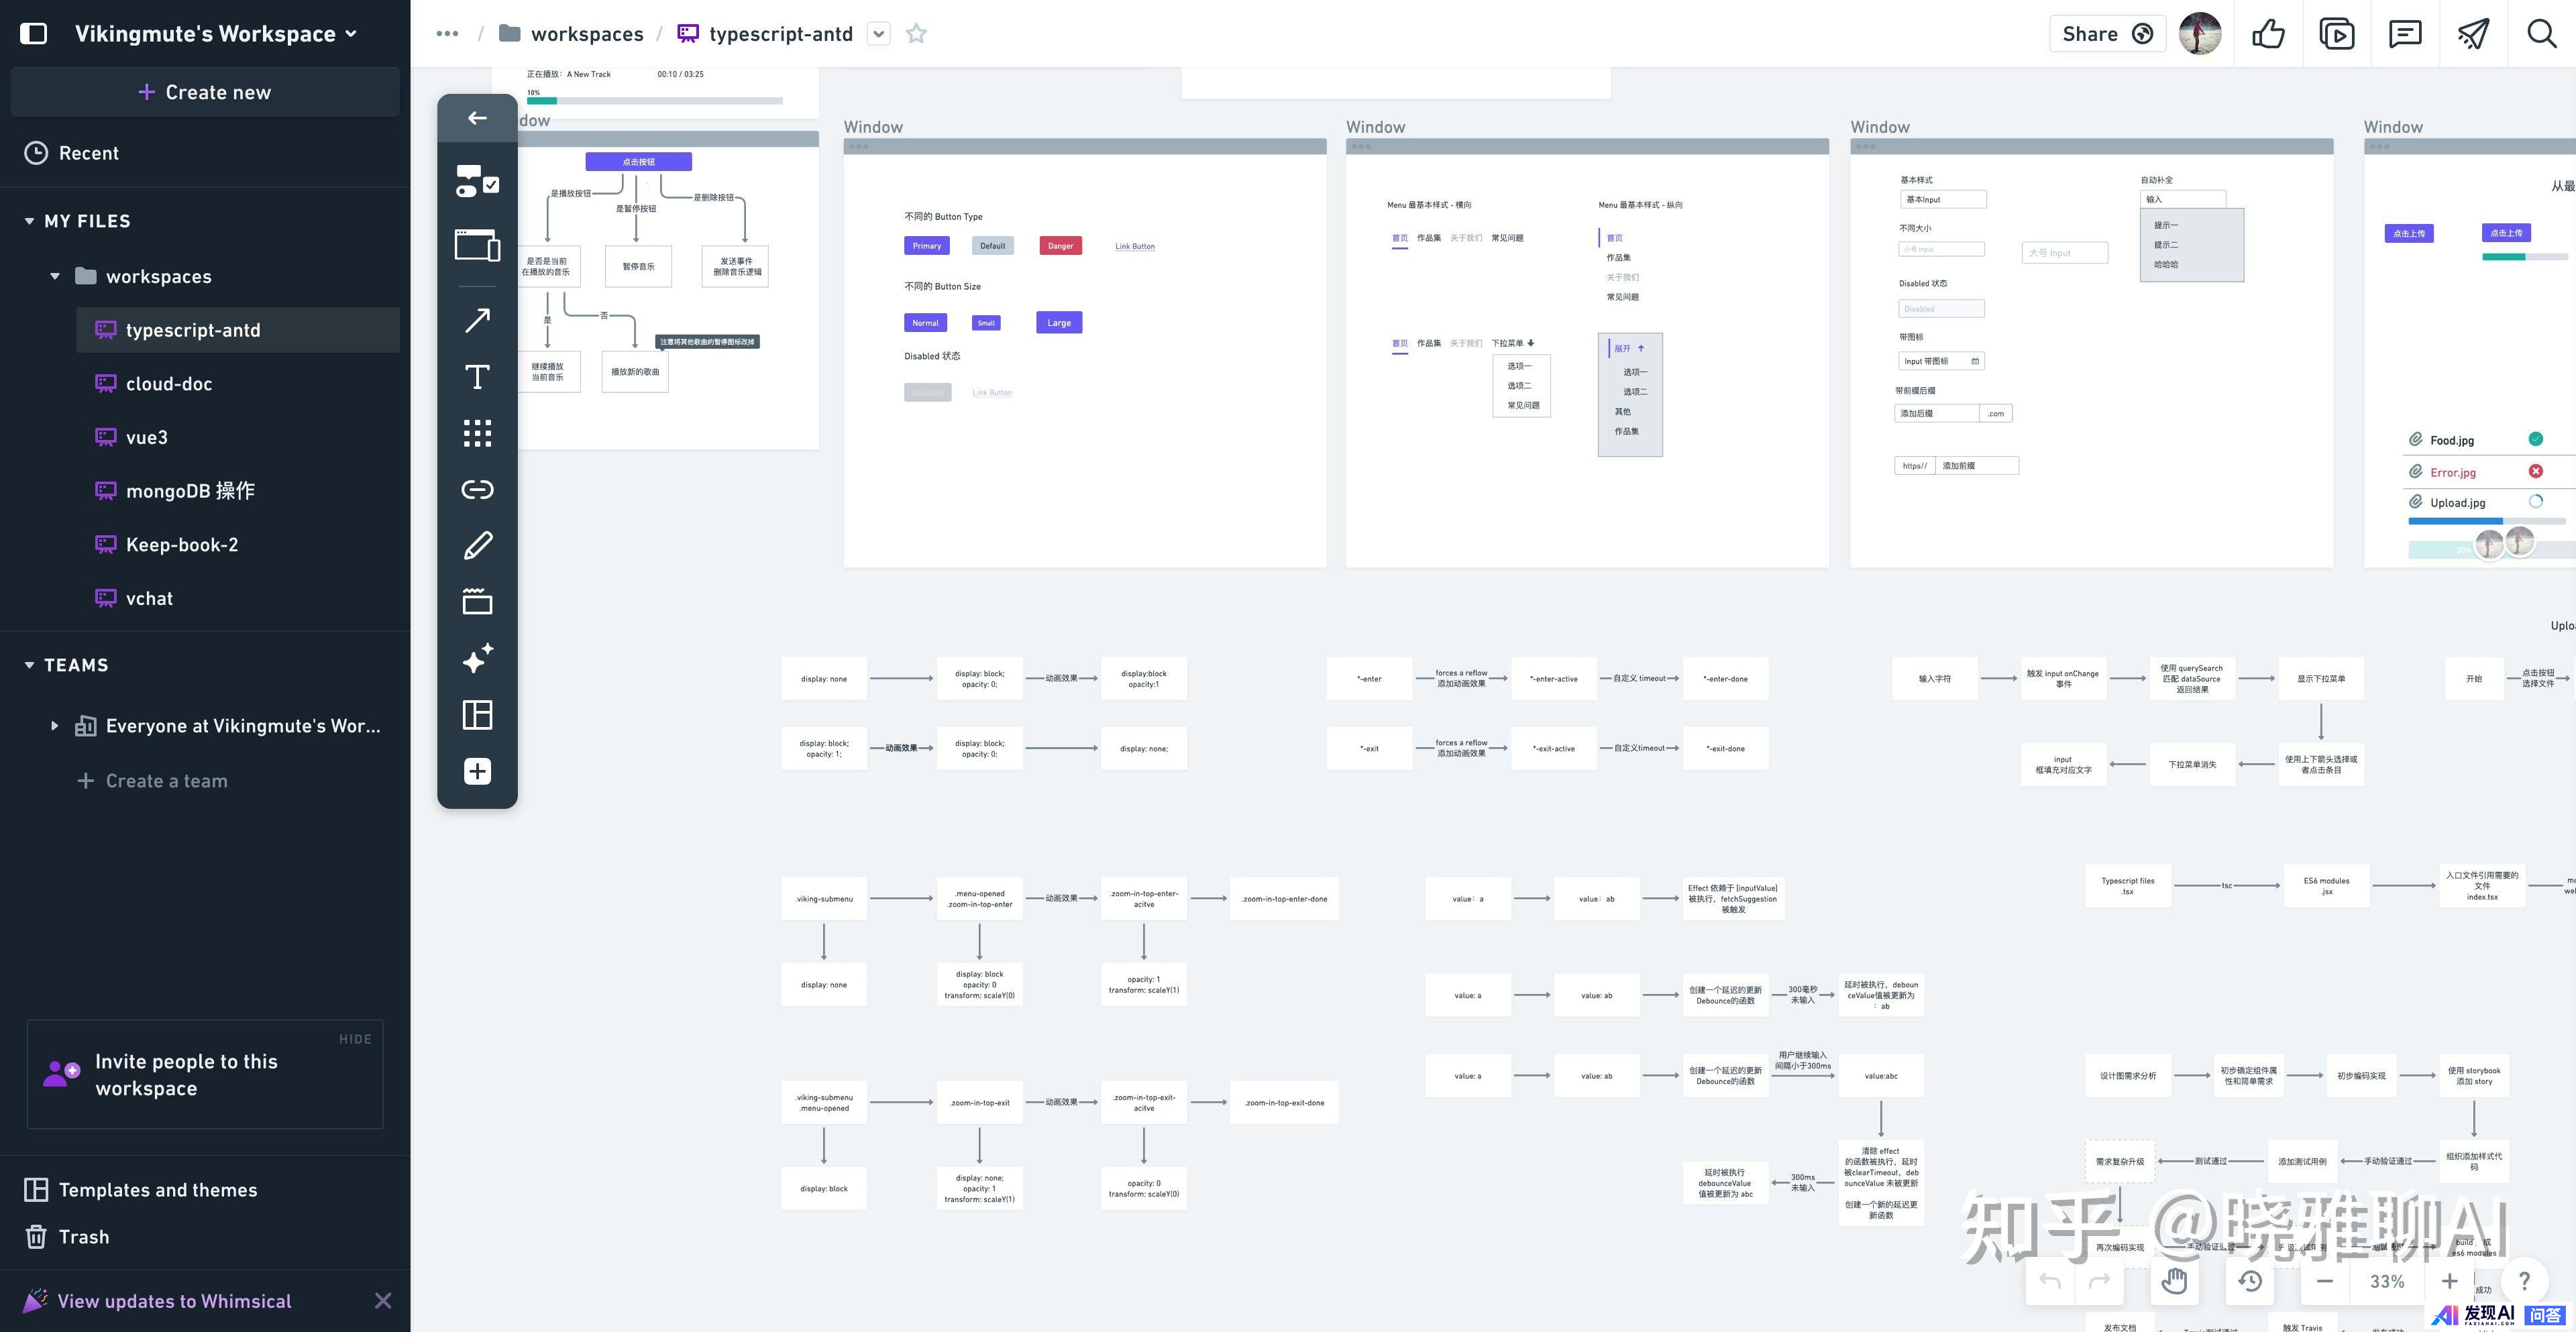Click workspaces breadcrumb folder
The height and width of the screenshot is (1332, 2576).
[571, 34]
